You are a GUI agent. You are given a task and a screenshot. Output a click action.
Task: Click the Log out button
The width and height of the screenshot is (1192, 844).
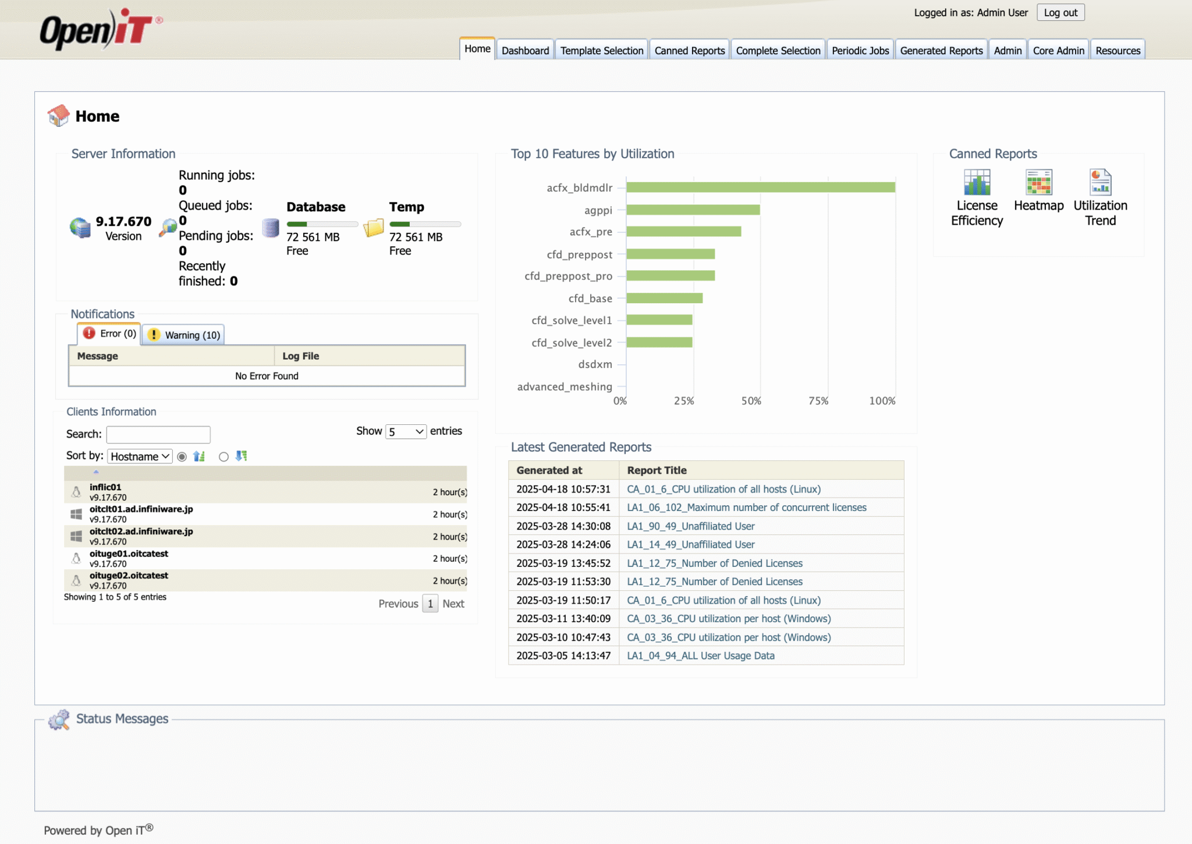1060,13
